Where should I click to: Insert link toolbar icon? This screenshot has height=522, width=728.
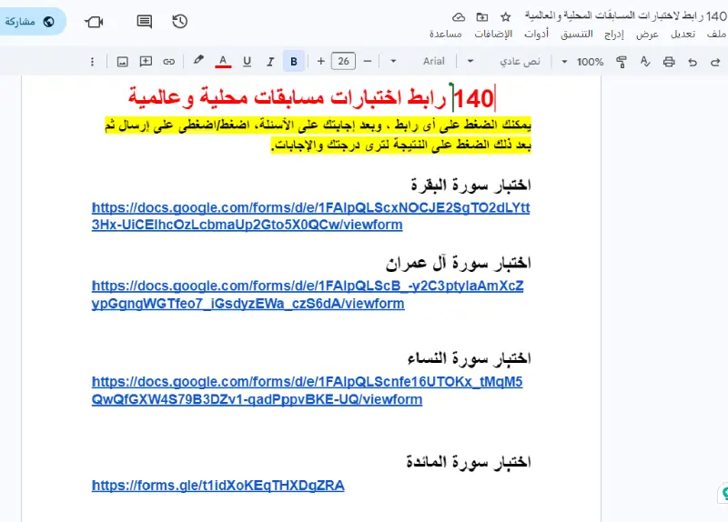(x=169, y=61)
